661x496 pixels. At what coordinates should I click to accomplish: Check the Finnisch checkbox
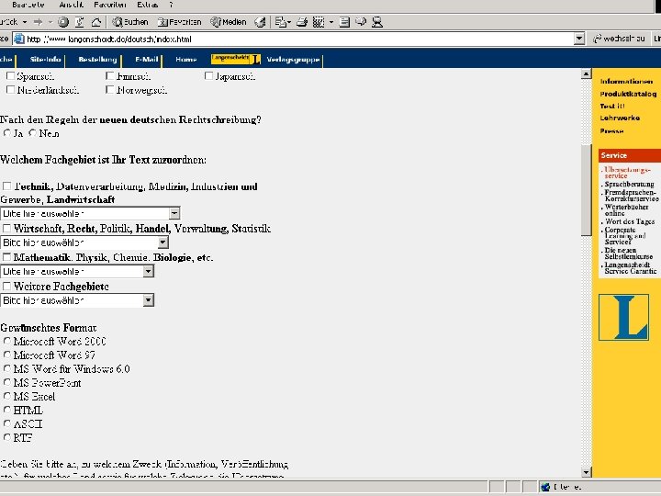pyautogui.click(x=110, y=76)
